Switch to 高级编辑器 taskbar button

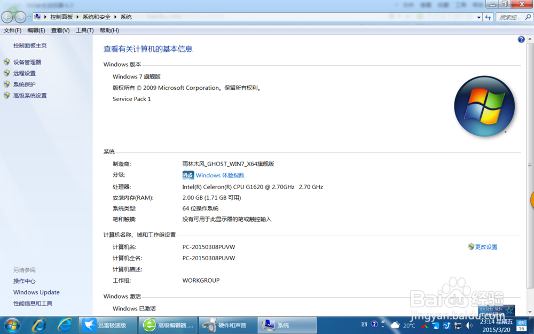tap(168, 325)
